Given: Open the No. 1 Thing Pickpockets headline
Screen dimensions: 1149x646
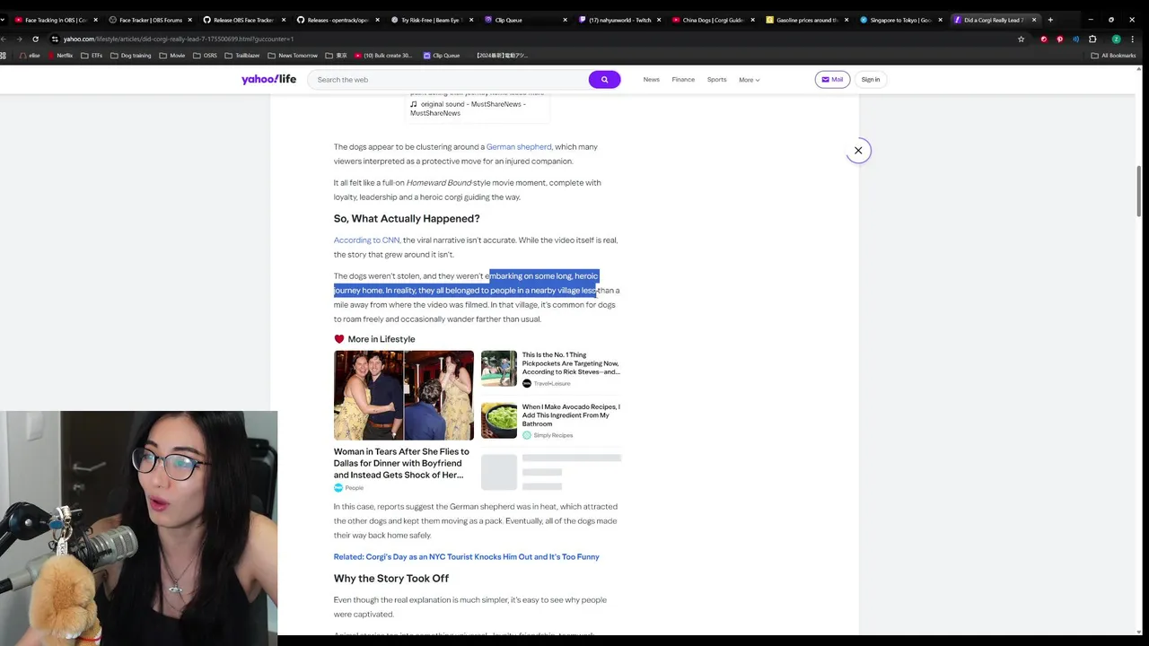Looking at the screenshot, I should pyautogui.click(x=571, y=363).
